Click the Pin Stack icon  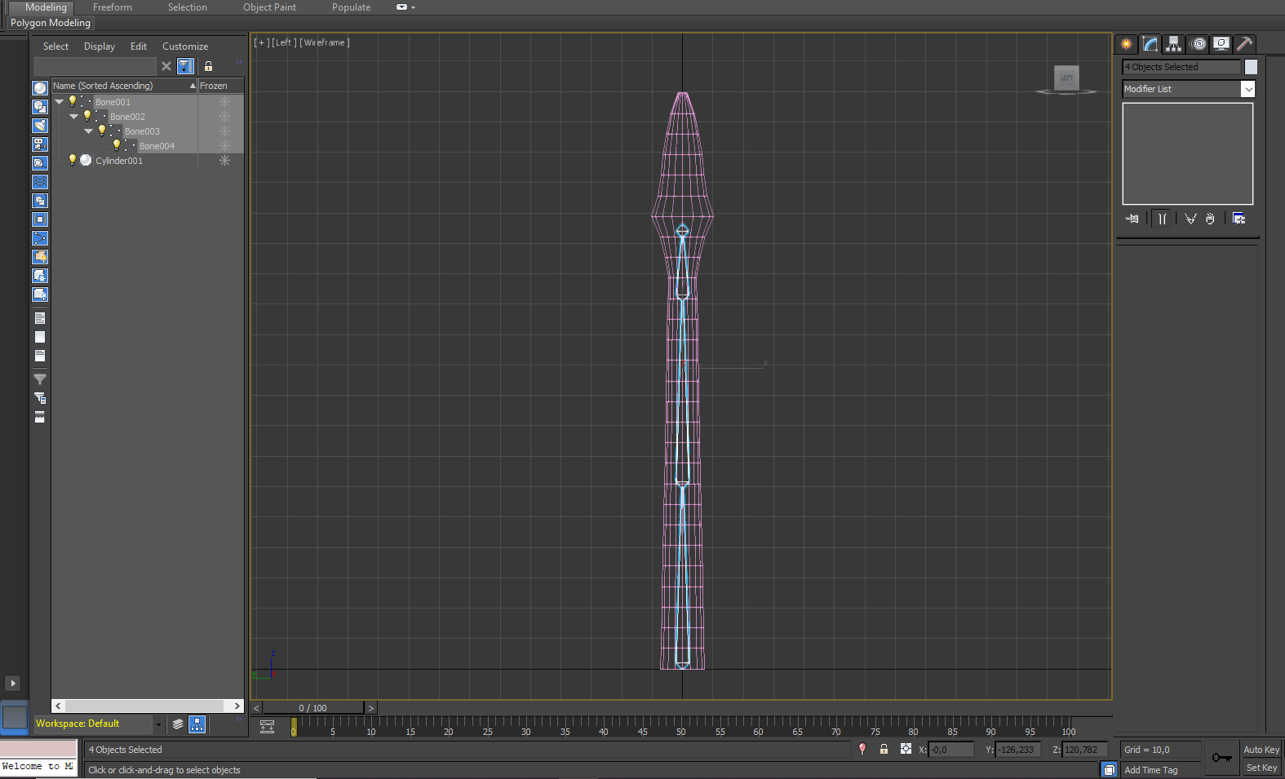tap(1132, 219)
